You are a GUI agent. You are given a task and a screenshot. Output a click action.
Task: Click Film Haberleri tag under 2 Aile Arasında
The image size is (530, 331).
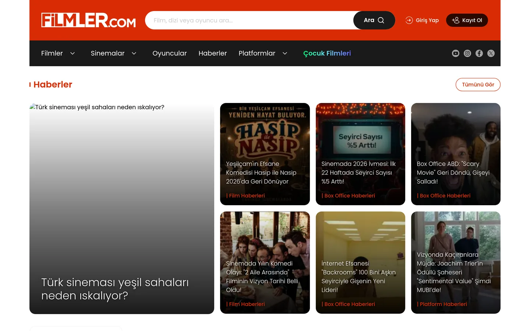click(x=245, y=304)
